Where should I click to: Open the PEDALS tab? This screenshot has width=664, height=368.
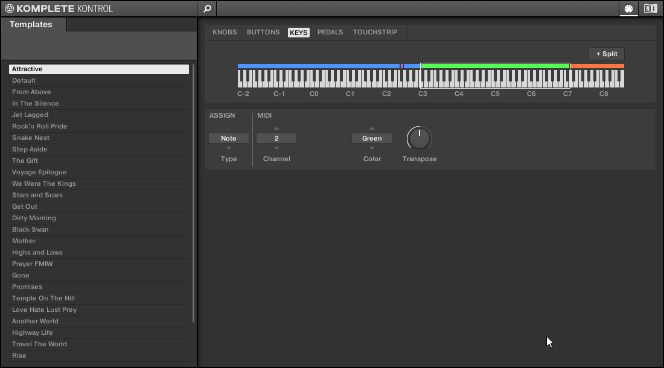330,32
